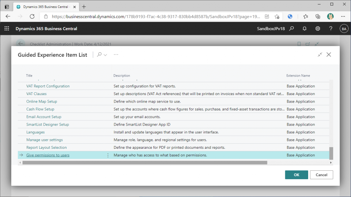Click the horizontal scrollbar left arrow
This screenshot has width=351, height=197.
click(20, 162)
